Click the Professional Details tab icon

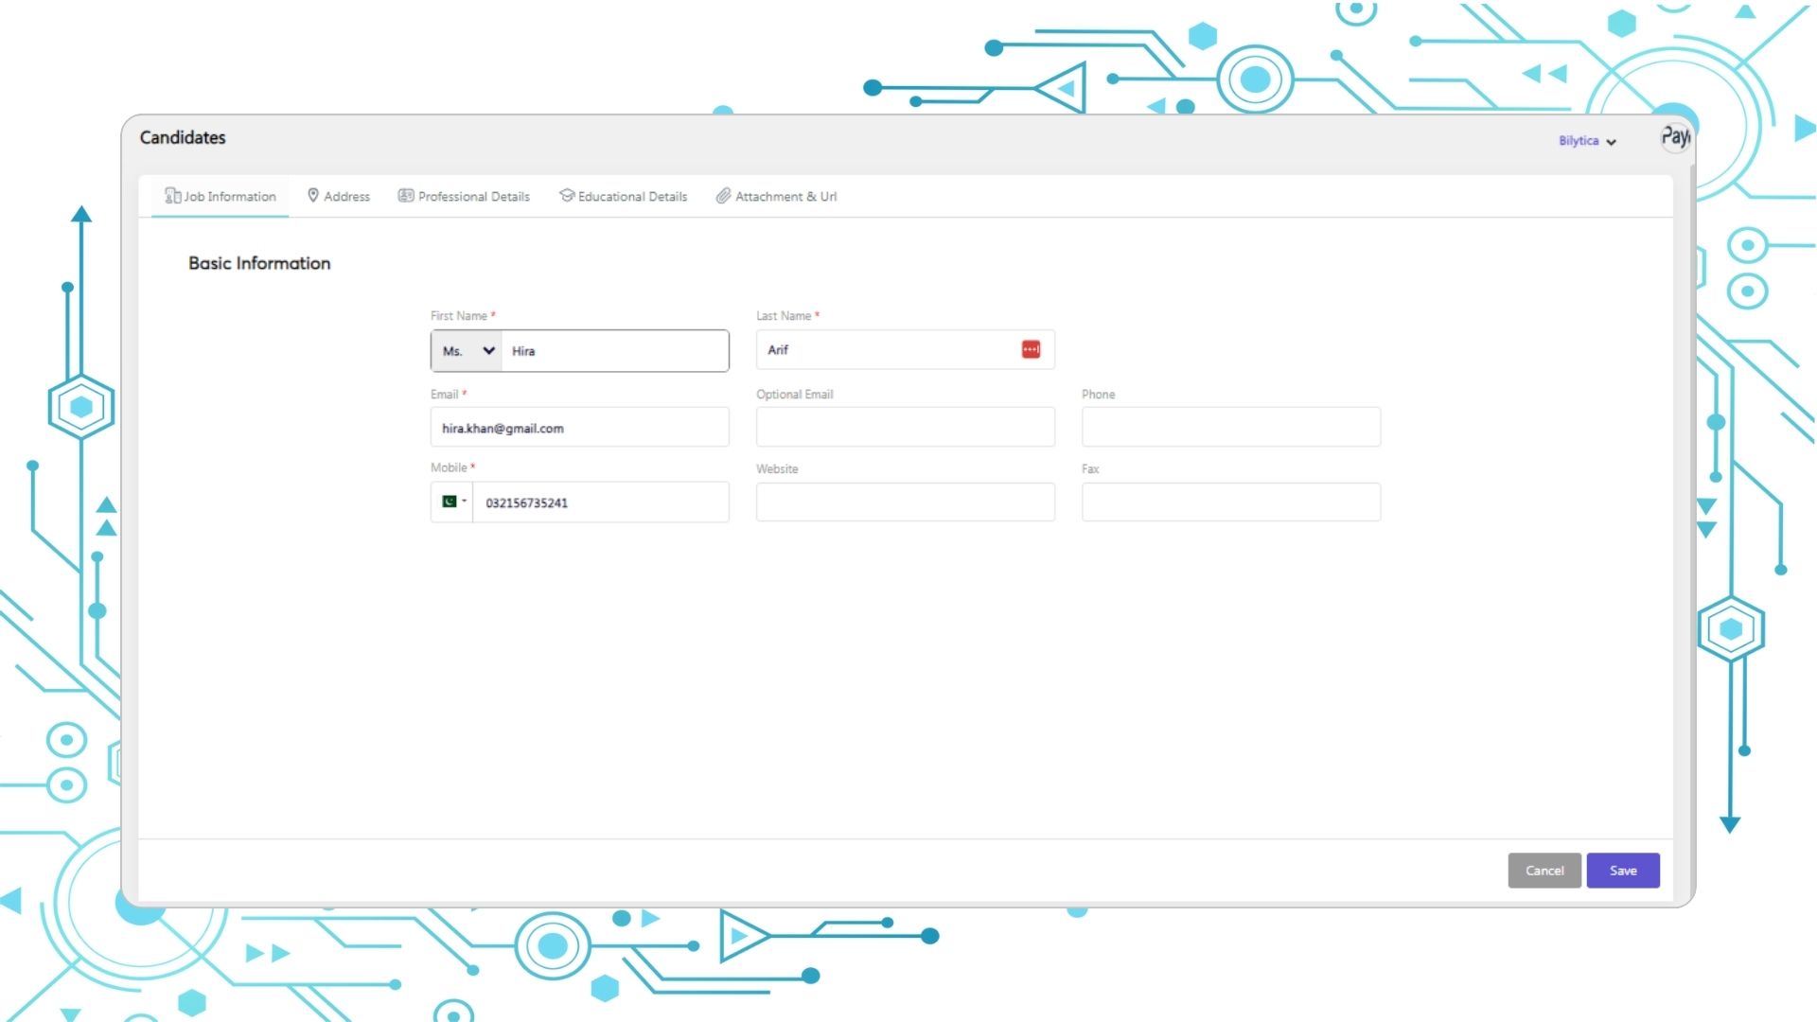[x=406, y=196]
